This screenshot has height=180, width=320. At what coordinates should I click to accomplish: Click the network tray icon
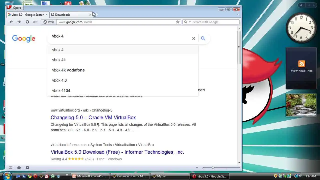pyautogui.click(x=296, y=176)
